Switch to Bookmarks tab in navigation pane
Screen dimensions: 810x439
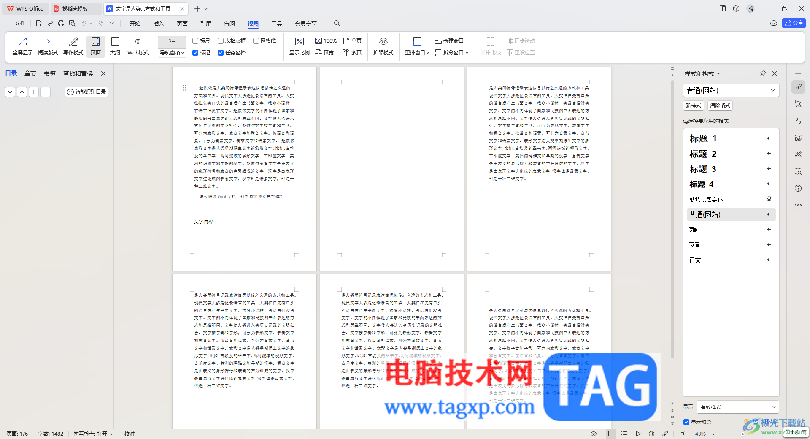coord(50,73)
